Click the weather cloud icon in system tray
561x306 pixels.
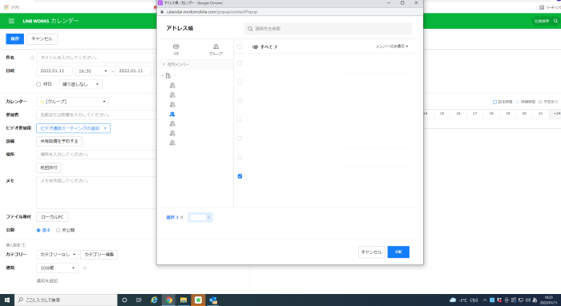[x=453, y=300]
